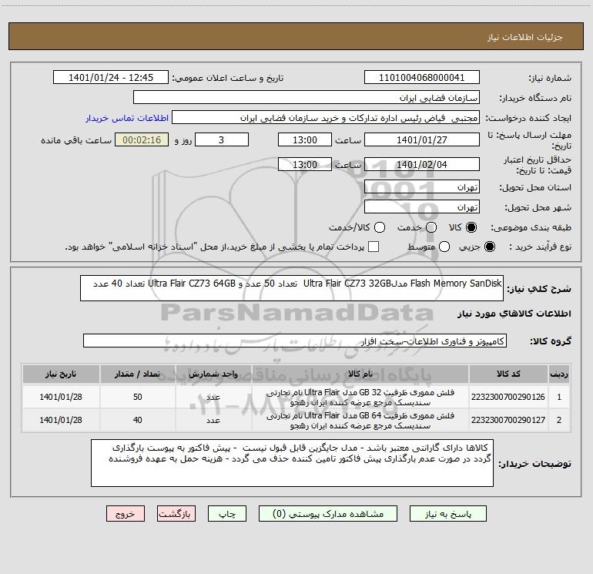Click the goods group field 'کامپیوتر و فناوری اطلاعات-سخت افزار'

pos(295,341)
